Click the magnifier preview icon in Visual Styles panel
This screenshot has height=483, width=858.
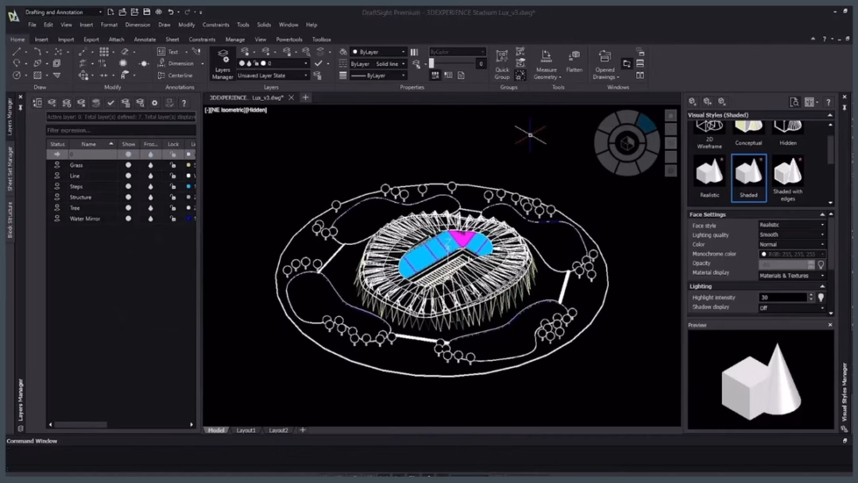(x=794, y=102)
